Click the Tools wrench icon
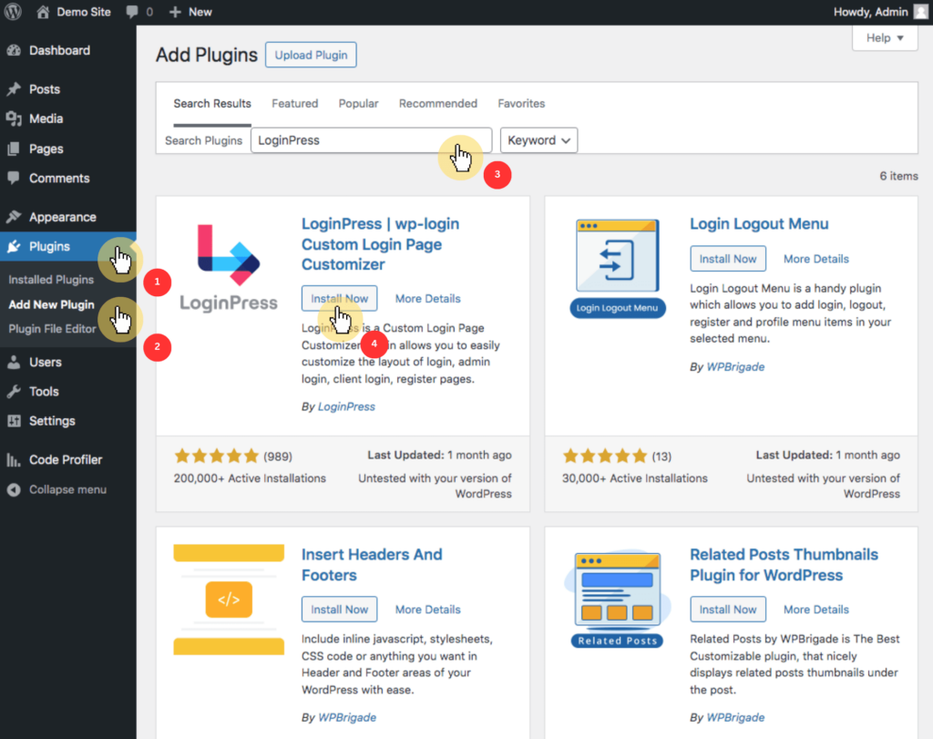This screenshot has width=933, height=739. pos(14,392)
